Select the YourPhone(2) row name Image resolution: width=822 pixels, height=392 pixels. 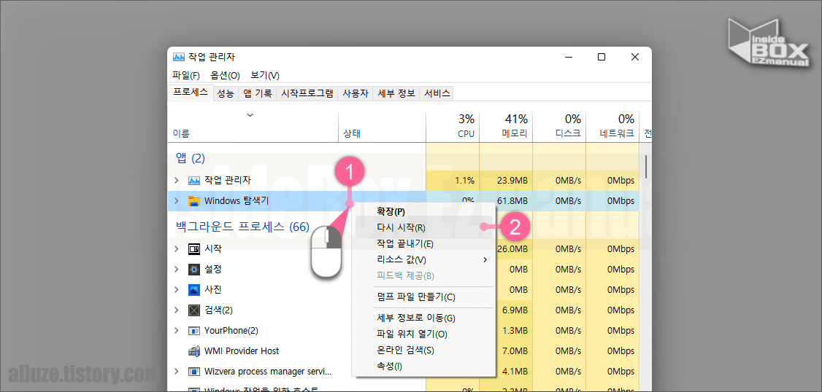231,331
